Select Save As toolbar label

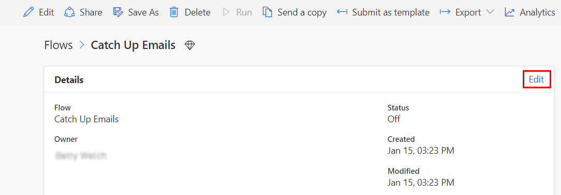pyautogui.click(x=143, y=12)
